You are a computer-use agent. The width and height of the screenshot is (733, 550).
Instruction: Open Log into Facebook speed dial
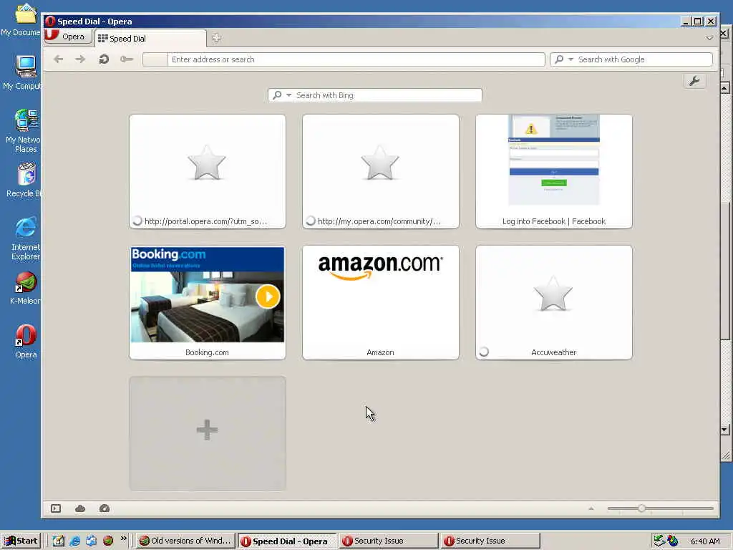[554, 172]
